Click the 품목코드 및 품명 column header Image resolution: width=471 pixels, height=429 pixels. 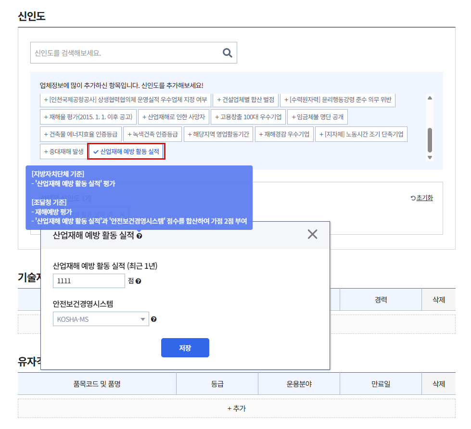pos(97,384)
